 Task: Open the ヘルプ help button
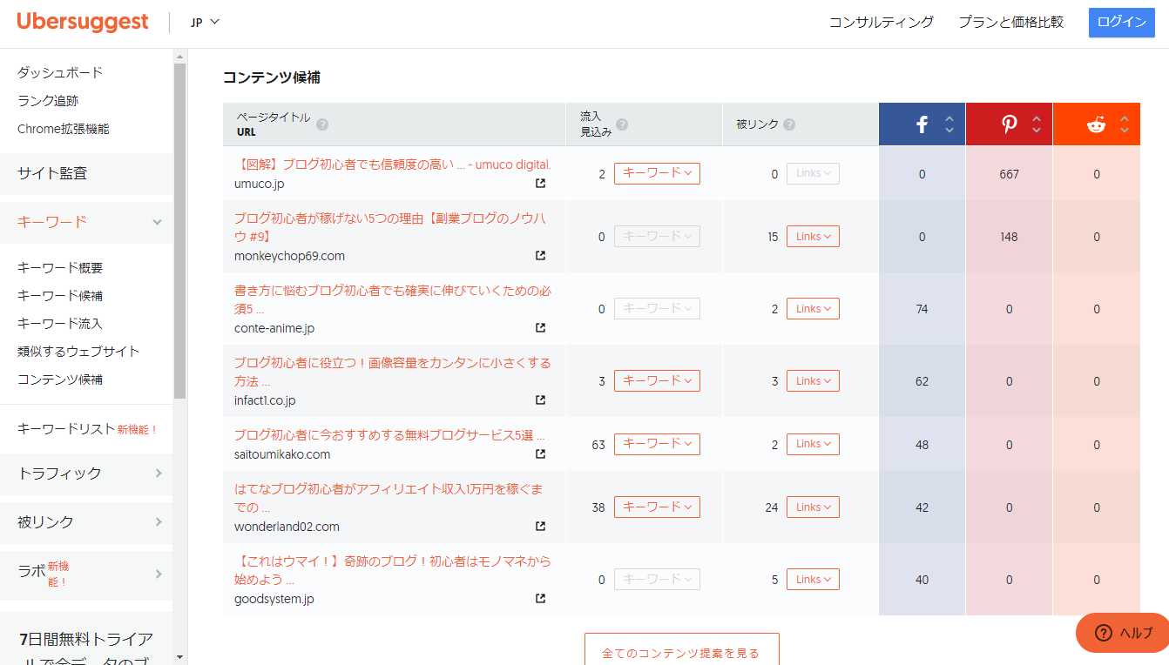point(1123,633)
